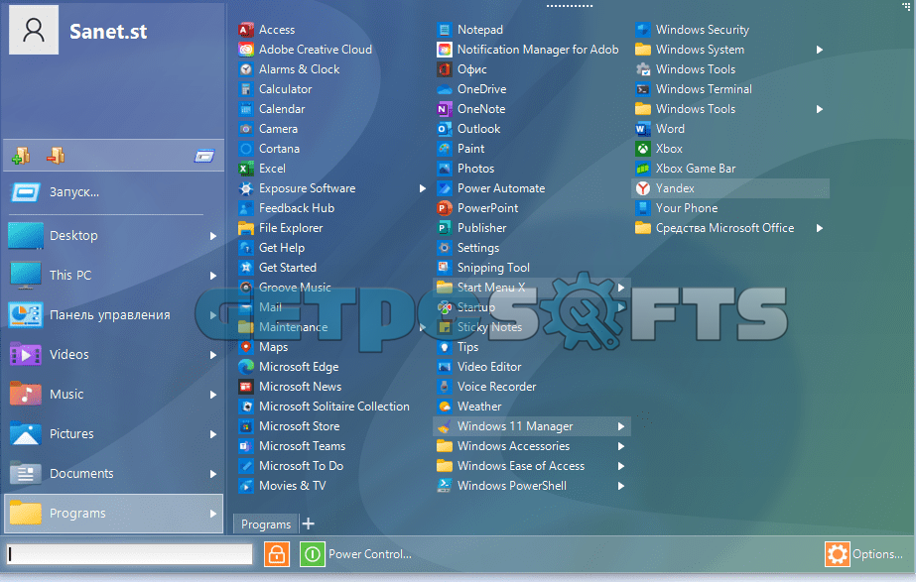
Task: Click the Feedback Hub icon
Action: (246, 208)
